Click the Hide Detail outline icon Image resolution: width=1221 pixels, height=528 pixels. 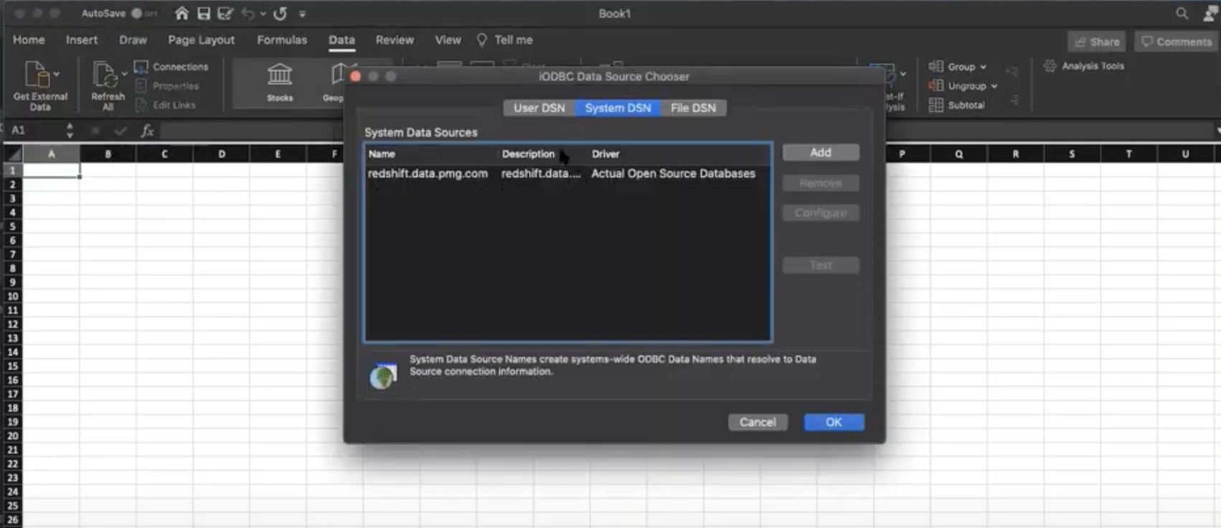(x=1014, y=100)
